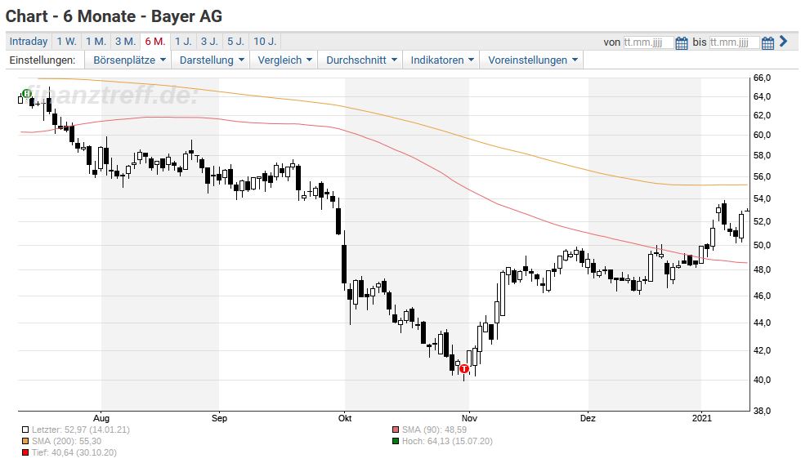
Task: Click the 'Nov' x-axis label
Action: coord(469,418)
